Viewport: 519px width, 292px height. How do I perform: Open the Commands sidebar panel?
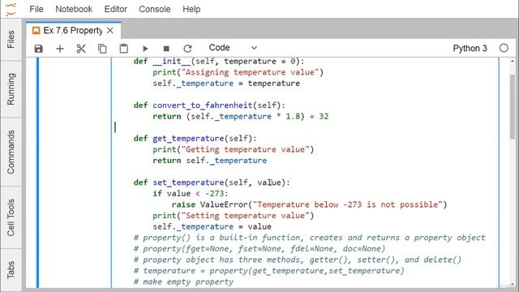[11, 152]
